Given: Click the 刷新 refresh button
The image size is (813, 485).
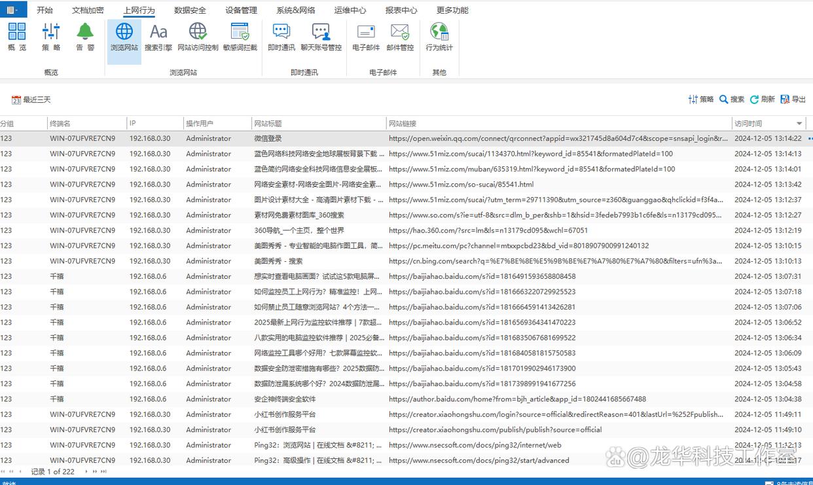Looking at the screenshot, I should click(x=763, y=99).
